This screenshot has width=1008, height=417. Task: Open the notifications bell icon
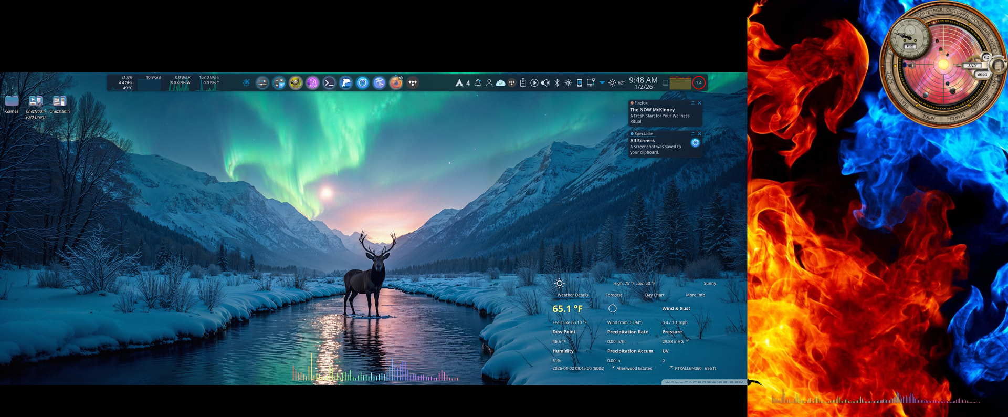(478, 83)
